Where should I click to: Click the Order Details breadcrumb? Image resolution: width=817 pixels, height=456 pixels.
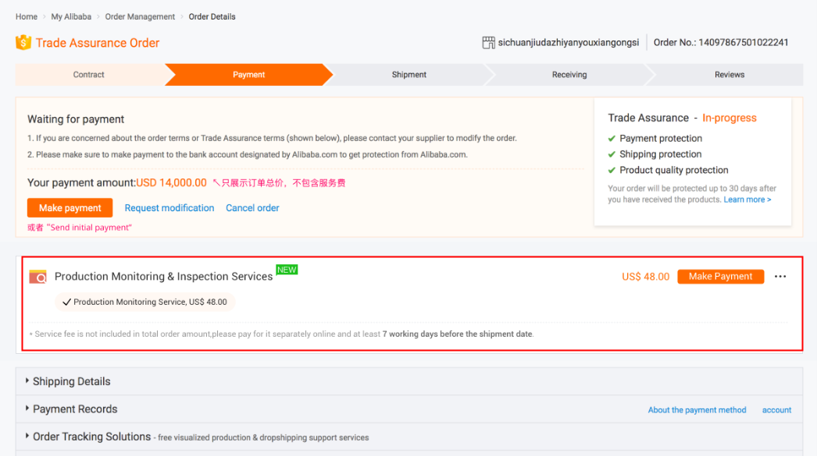(x=212, y=16)
